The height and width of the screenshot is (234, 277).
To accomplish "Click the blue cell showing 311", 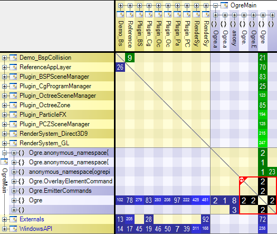I will pos(196,229).
